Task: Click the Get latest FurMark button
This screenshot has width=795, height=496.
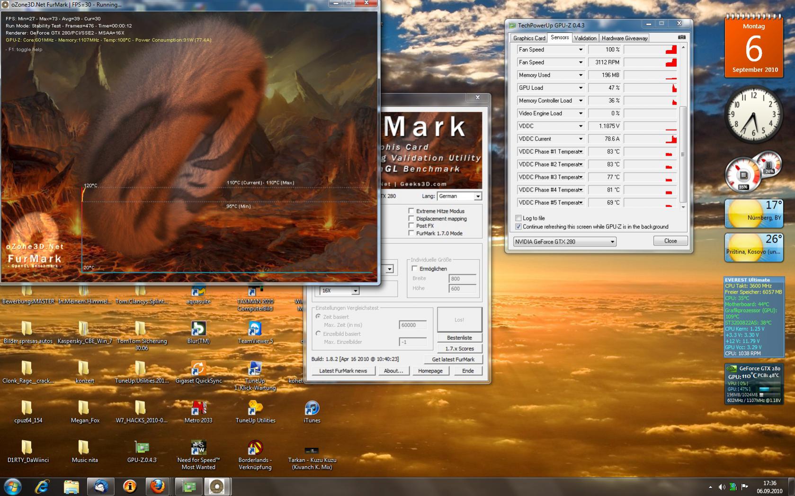Action: 453,359
